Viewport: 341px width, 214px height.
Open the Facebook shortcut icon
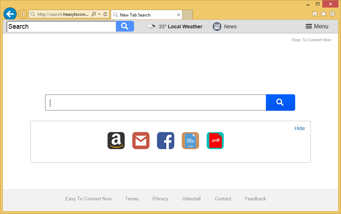point(166,141)
